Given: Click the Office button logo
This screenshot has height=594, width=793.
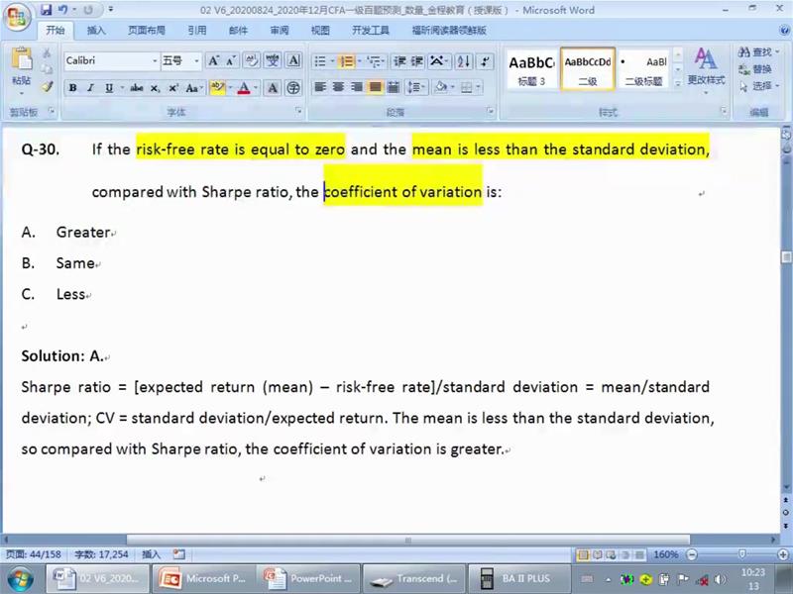Looking at the screenshot, I should click(17, 17).
